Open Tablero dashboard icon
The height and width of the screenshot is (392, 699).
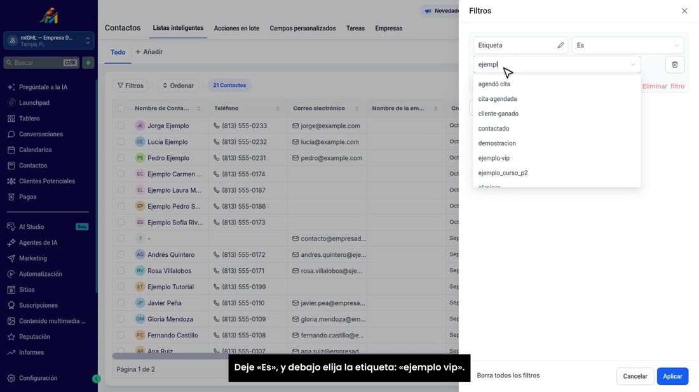pyautogui.click(x=11, y=119)
